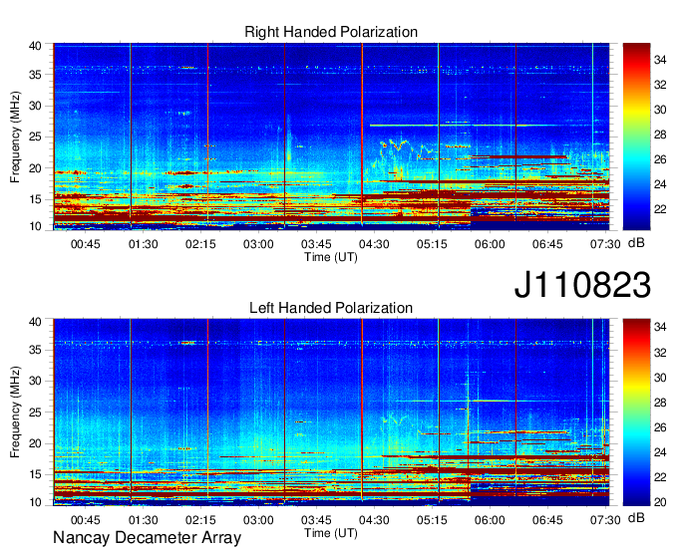678x550 pixels.
Task: Click the 06:00 time tick under right-handed plot
Action: tap(490, 244)
